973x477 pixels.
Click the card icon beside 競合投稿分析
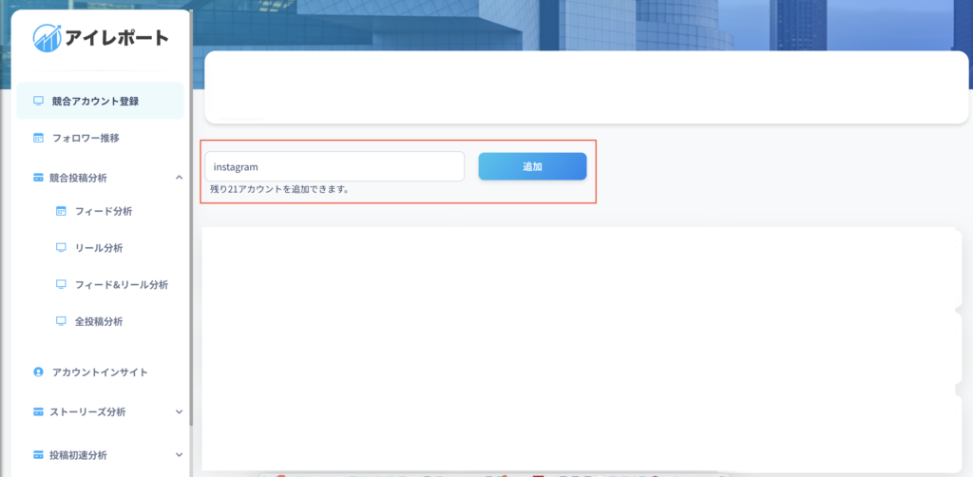(39, 177)
